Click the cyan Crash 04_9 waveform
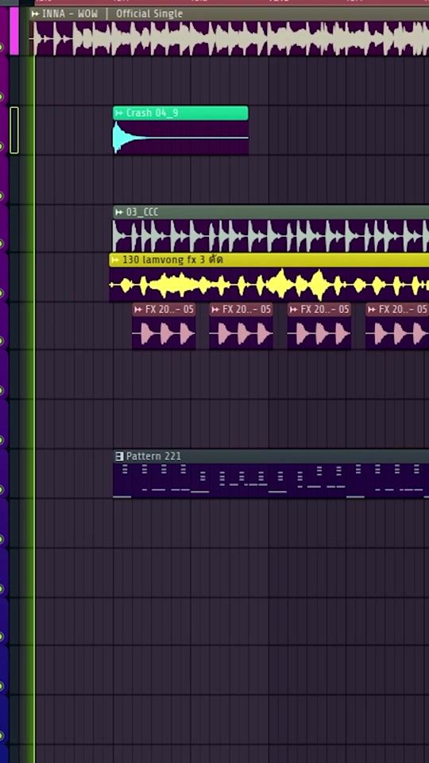This screenshot has width=429, height=763. [x=180, y=137]
